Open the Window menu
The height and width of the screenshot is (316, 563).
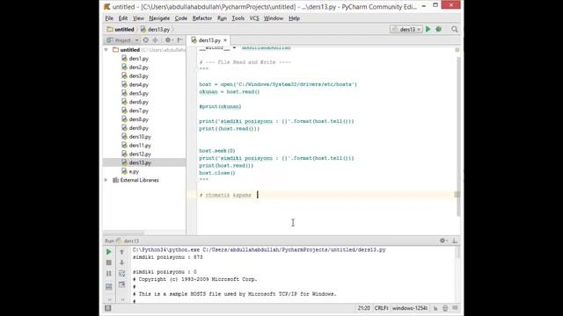point(274,18)
